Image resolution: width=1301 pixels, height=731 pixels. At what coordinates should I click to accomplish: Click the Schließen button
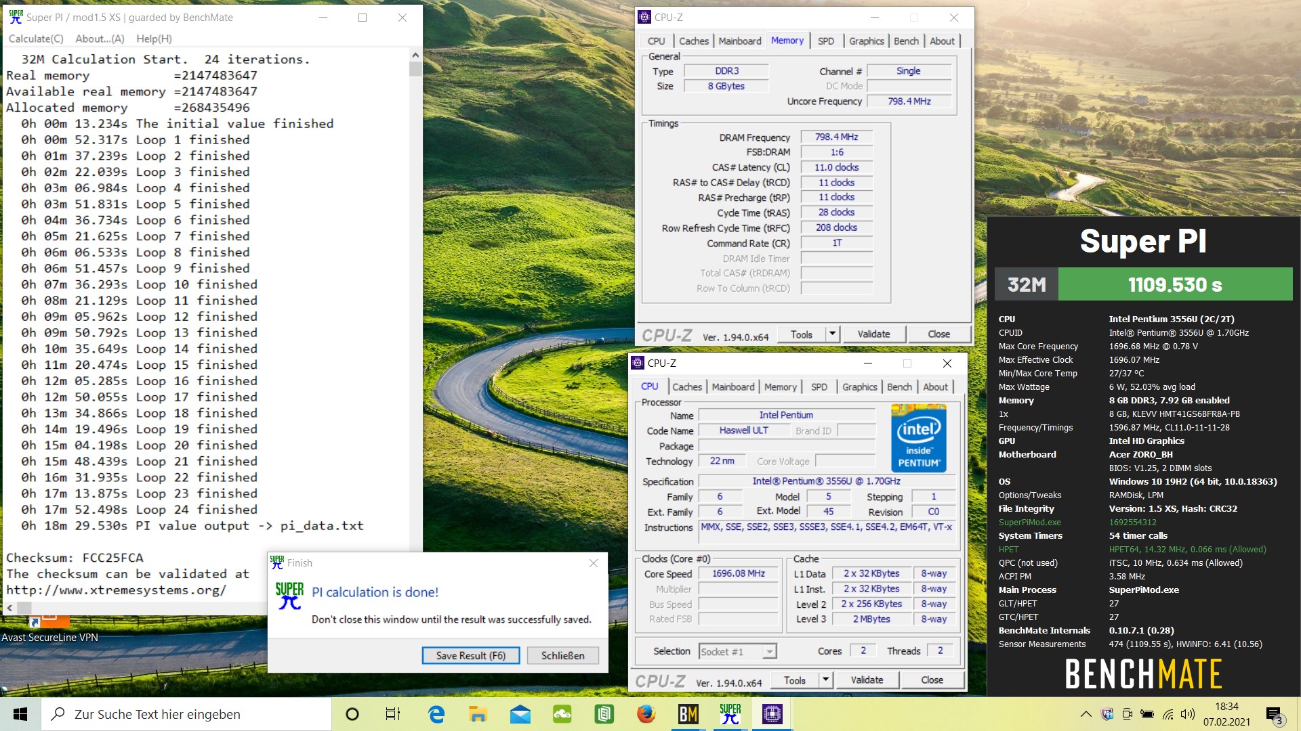click(x=562, y=656)
